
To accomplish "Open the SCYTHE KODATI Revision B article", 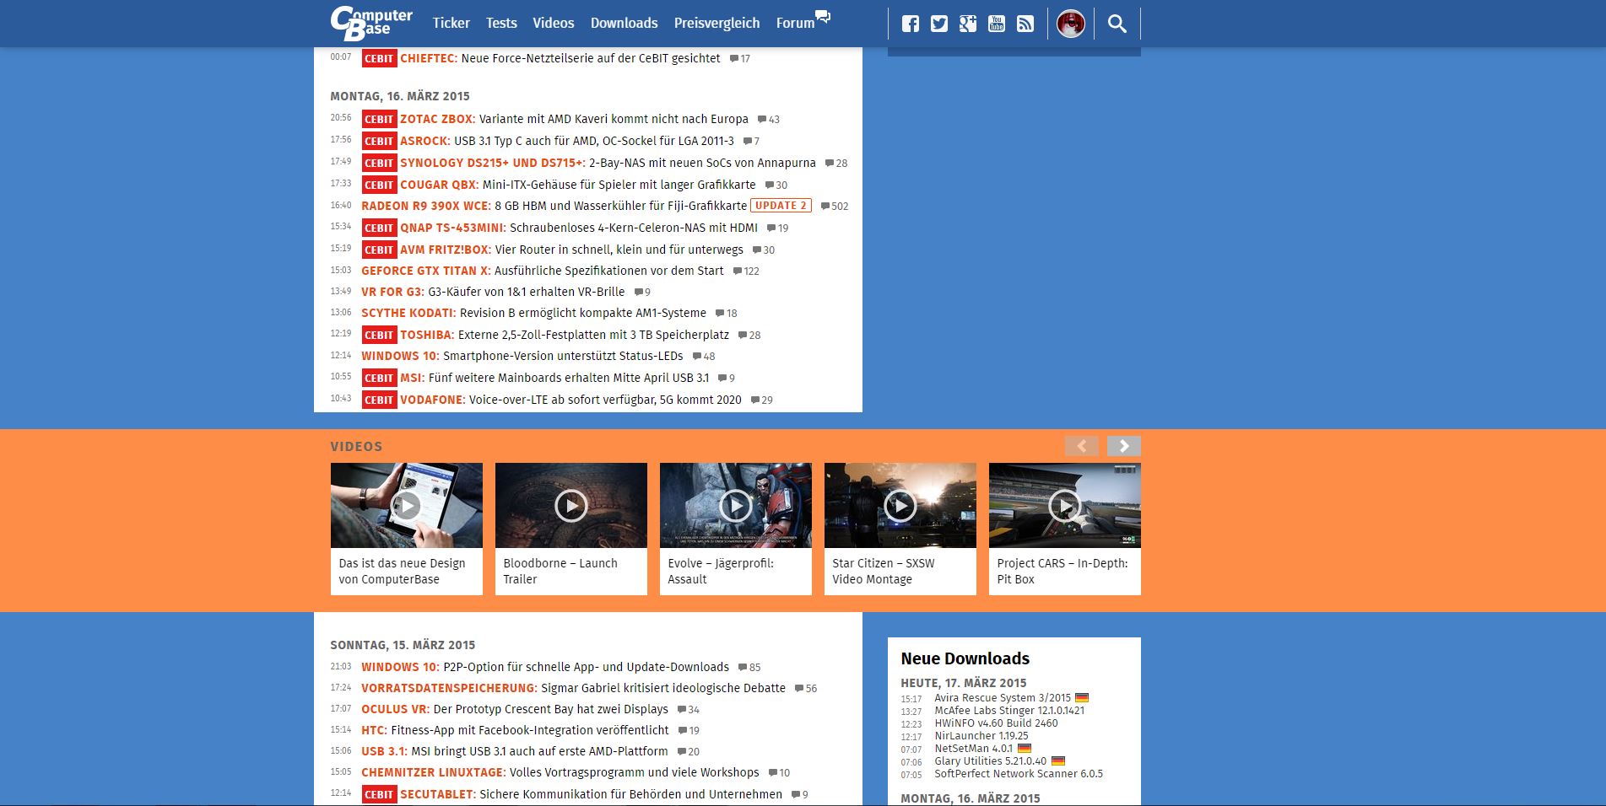I will pyautogui.click(x=533, y=313).
